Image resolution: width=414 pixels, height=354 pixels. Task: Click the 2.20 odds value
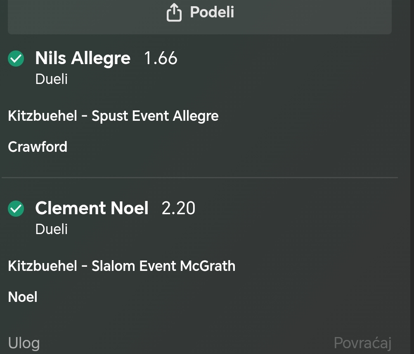178,208
